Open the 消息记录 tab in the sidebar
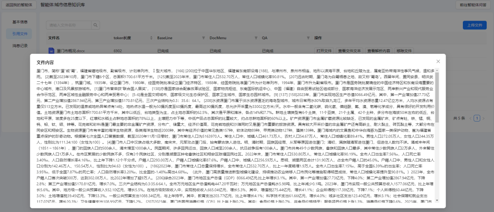This screenshot has height=212, width=494. (20, 46)
